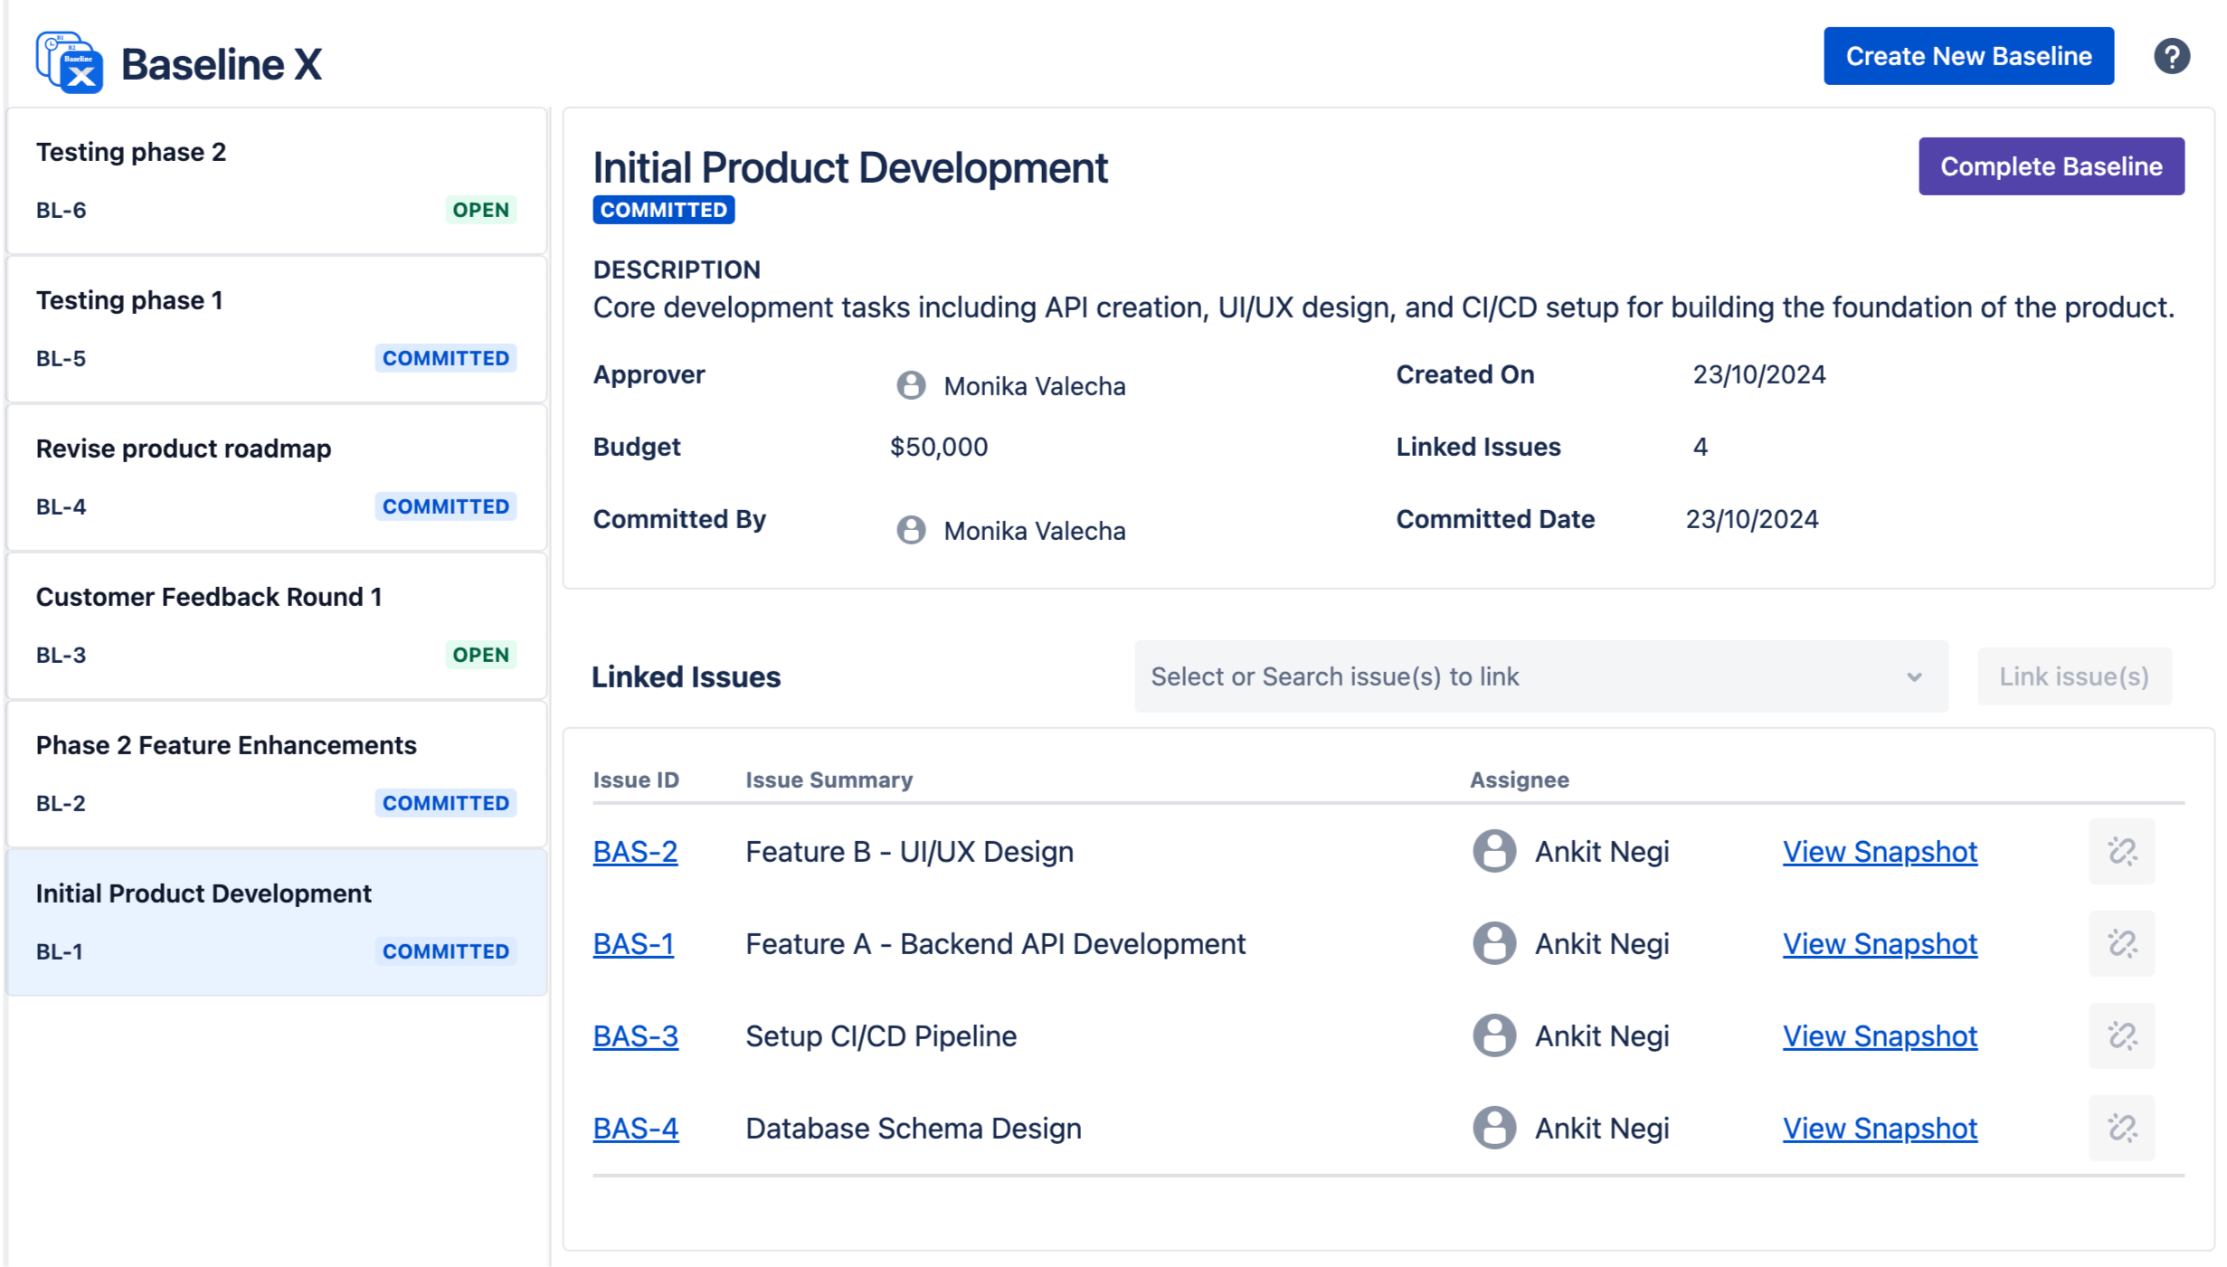
Task: Click the COMMITTED status badge under the title
Action: (663, 210)
